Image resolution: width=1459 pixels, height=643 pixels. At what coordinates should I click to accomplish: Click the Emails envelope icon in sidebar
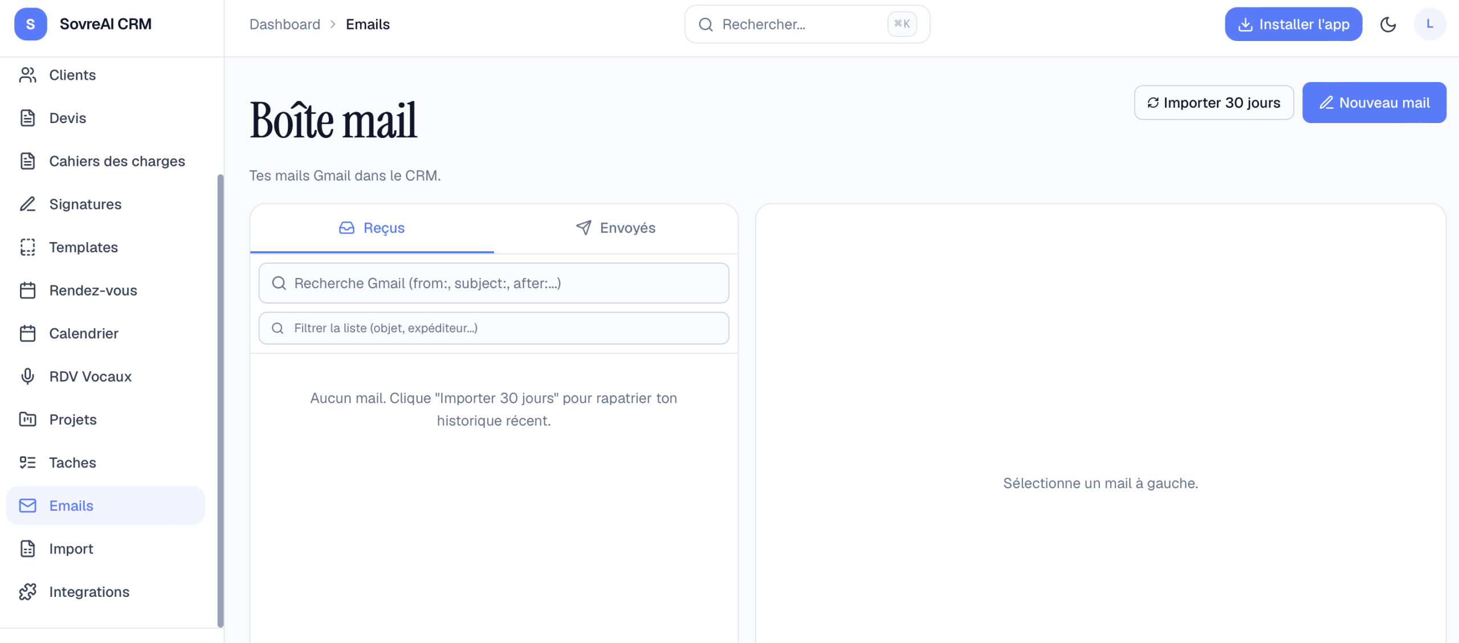click(x=27, y=506)
